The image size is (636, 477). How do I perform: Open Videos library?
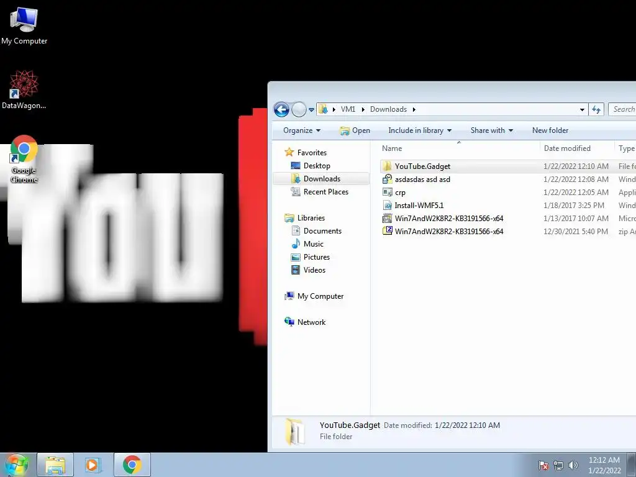[314, 270]
